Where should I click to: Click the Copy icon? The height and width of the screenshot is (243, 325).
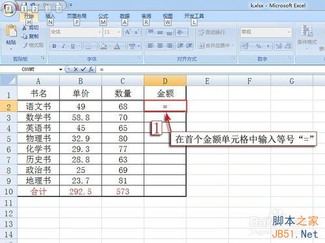(x=24, y=36)
